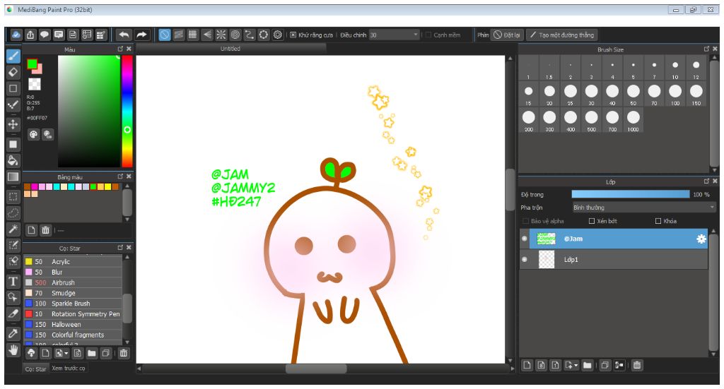Screen dimensions: 724x389
Task: Toggle Xén bớt checkbox
Action: [x=592, y=221]
